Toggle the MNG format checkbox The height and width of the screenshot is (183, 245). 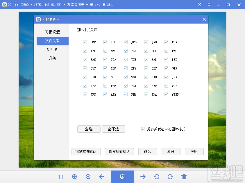coord(105,51)
